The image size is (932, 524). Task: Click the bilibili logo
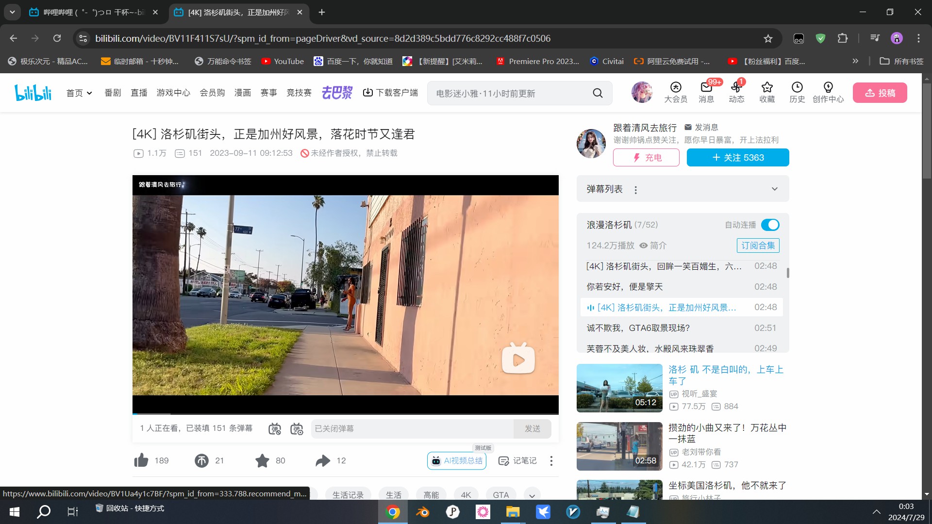(x=33, y=93)
